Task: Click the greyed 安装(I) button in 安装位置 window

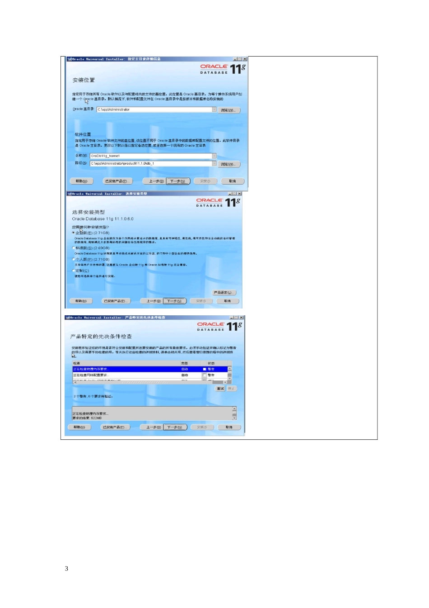Action: [205, 181]
